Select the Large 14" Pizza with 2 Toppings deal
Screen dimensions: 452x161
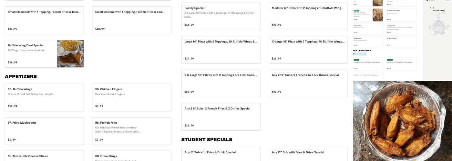coord(221,50)
